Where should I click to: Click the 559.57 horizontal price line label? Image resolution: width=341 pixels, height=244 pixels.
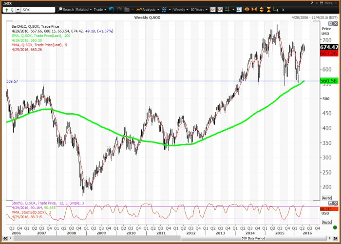point(12,81)
